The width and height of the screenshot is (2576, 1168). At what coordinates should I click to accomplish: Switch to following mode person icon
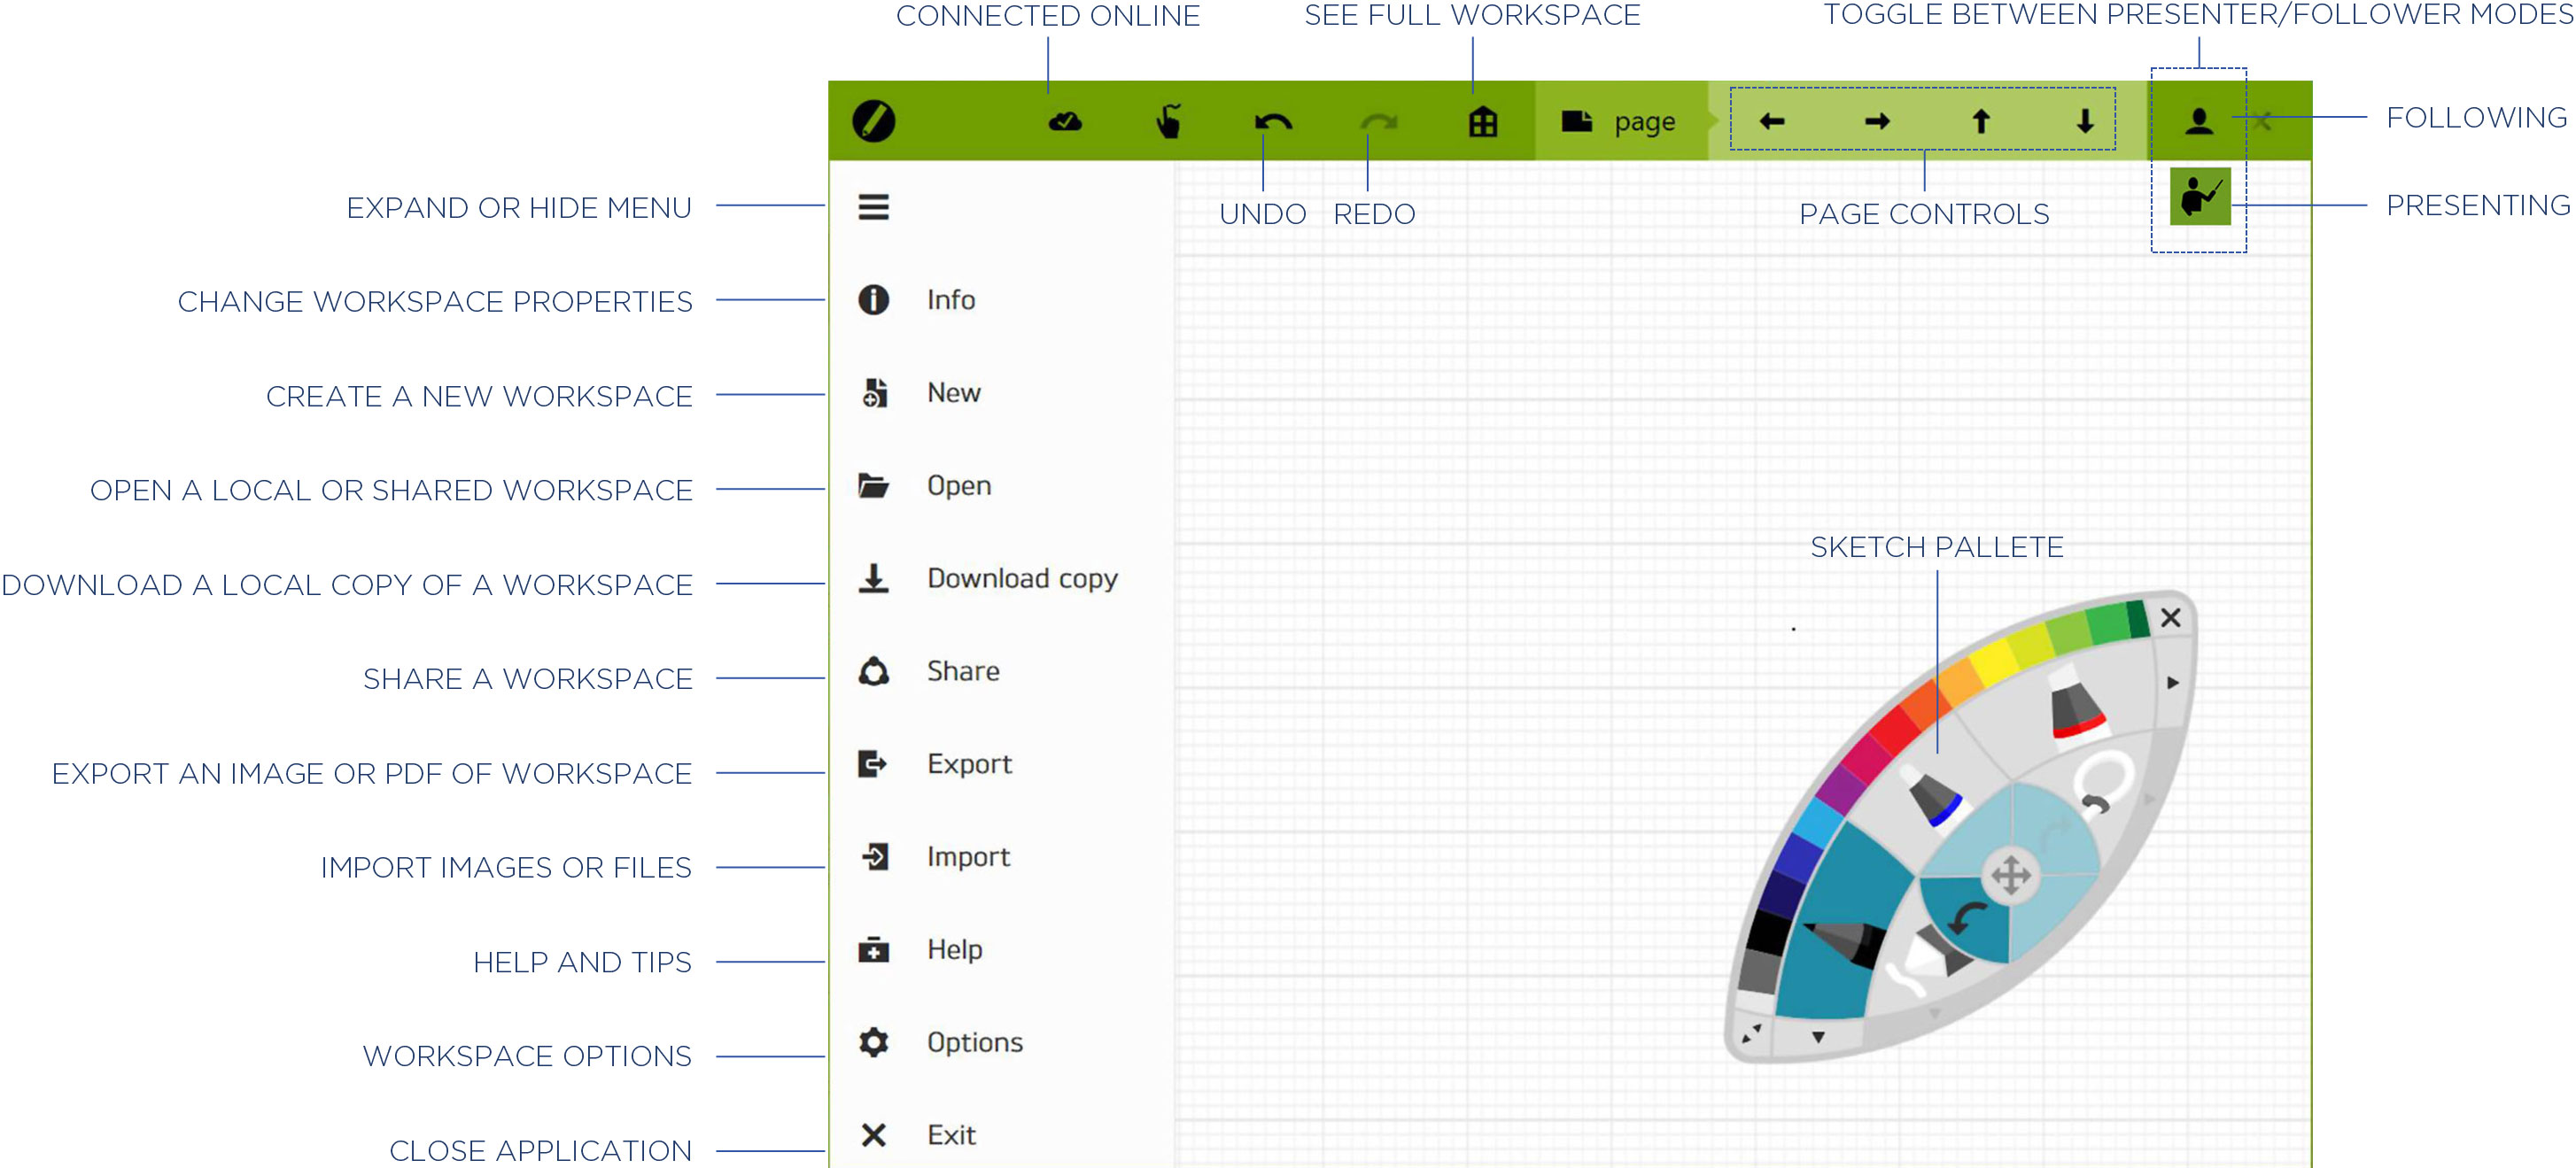pyautogui.click(x=2199, y=121)
